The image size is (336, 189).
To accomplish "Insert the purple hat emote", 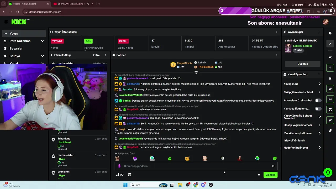I will (135, 158).
